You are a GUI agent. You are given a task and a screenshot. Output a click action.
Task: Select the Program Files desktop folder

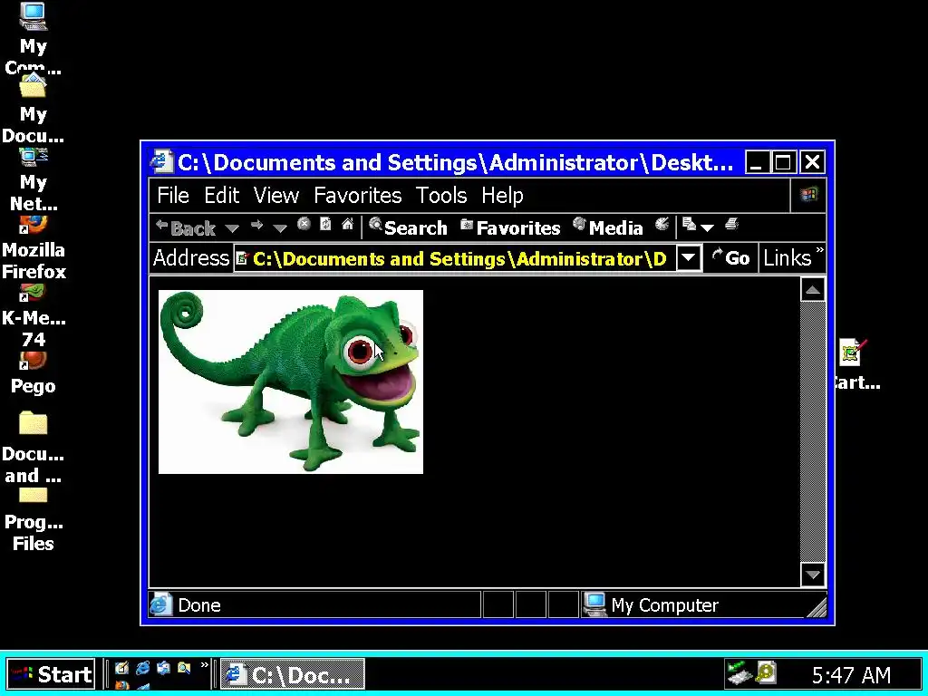tap(34, 519)
